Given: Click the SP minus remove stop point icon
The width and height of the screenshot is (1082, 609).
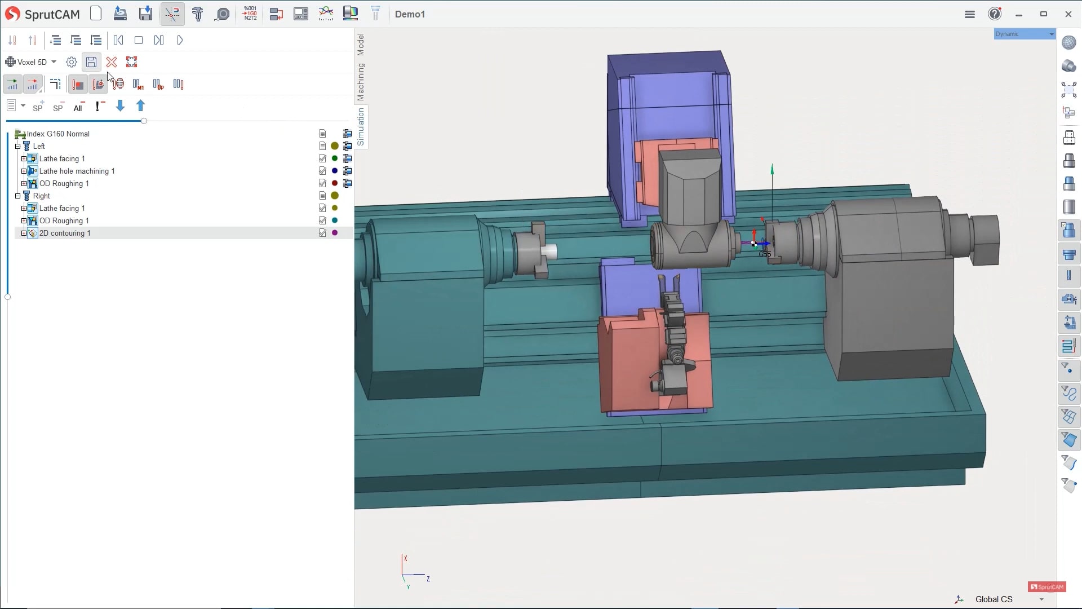Looking at the screenshot, I should point(58,106).
